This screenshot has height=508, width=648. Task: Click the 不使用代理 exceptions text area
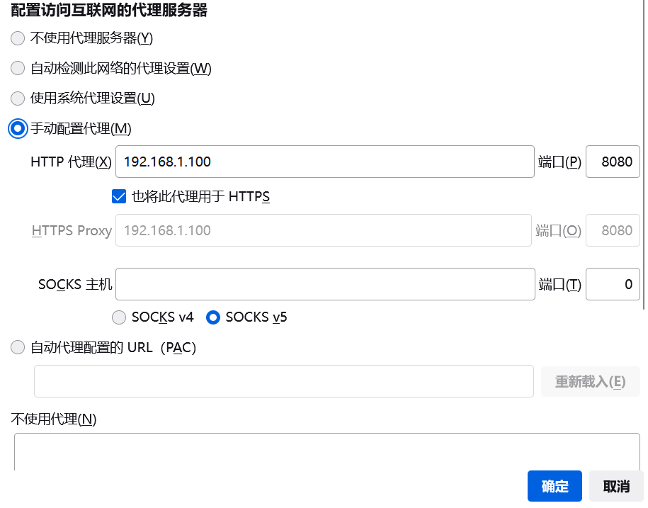[326, 452]
